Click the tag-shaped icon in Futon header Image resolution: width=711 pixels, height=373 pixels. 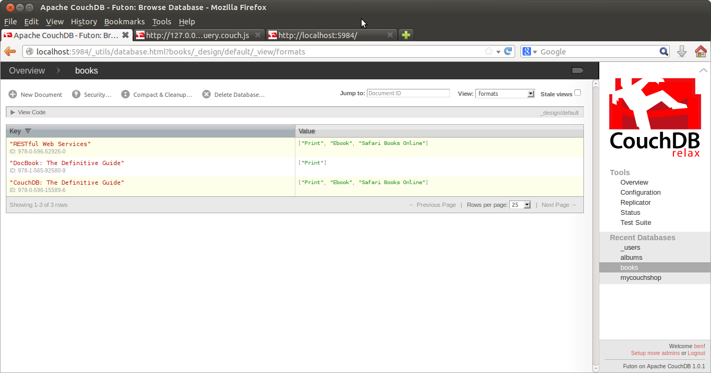pos(578,70)
